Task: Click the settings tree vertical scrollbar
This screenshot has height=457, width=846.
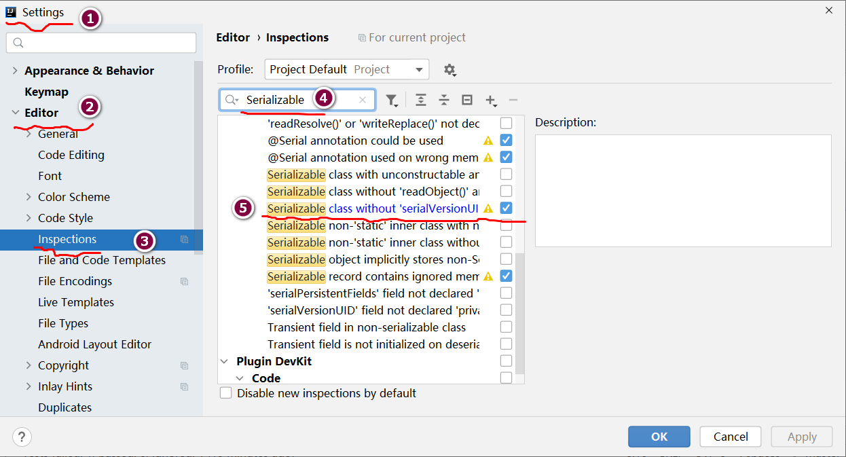Action: click(x=198, y=156)
